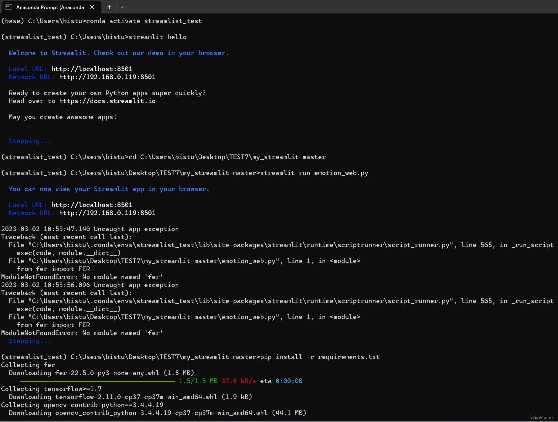Image resolution: width=558 pixels, height=422 pixels.
Task: Open a new terminal tab with plus button
Action: (109, 7)
